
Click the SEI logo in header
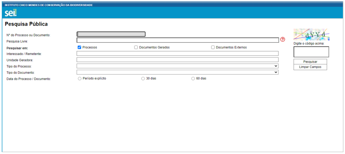[x=10, y=13]
